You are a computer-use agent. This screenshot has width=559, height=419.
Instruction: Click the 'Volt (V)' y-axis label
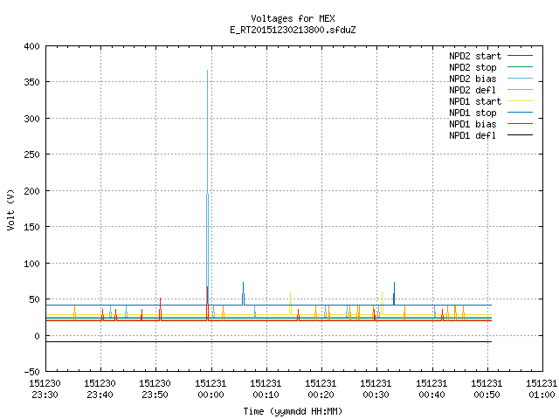pyautogui.click(x=10, y=209)
